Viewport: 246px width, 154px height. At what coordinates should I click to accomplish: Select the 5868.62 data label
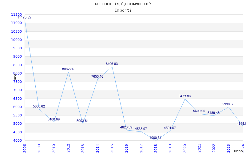click(39, 106)
